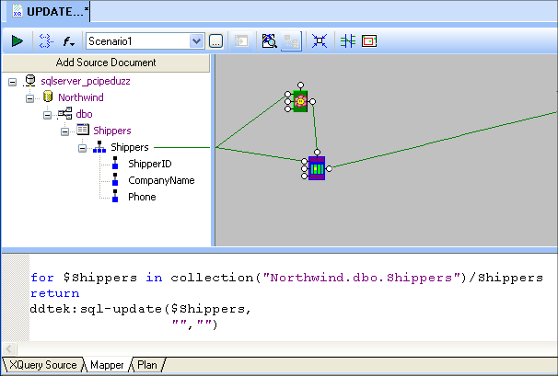This screenshot has width=558, height=376.
Task: Click the Shippers element hierarchy icon
Action: coord(99,147)
